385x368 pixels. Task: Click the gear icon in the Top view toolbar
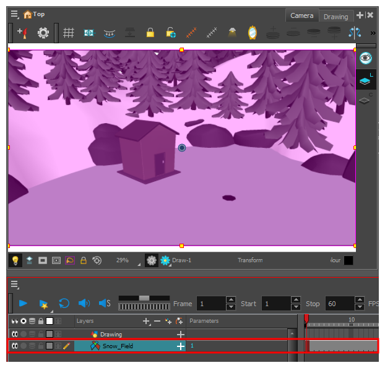pos(43,33)
